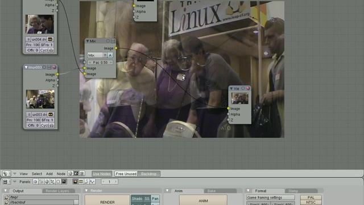Screen dimensions: 364x205
Task: Toggle the Pan render option
Action: coord(155,199)
